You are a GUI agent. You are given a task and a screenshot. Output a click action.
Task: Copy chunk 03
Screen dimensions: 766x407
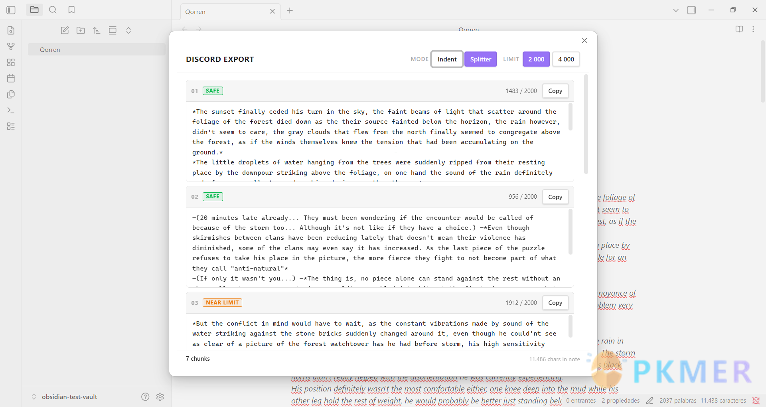(x=555, y=303)
